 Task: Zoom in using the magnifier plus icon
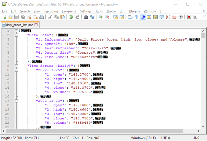click(101, 17)
